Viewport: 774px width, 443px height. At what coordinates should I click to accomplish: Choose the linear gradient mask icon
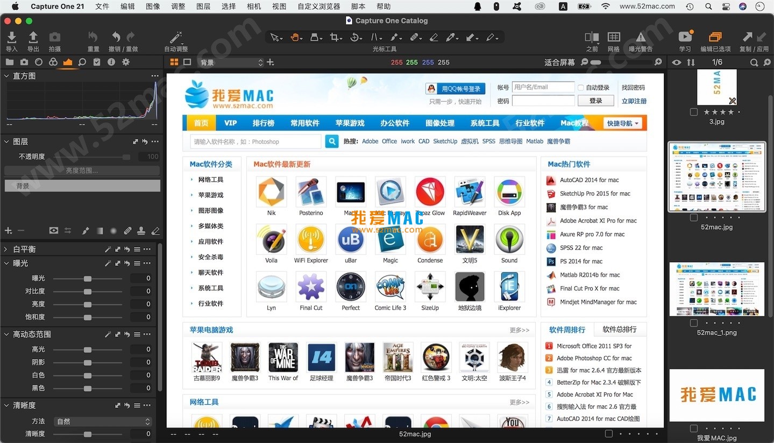pos(100,231)
